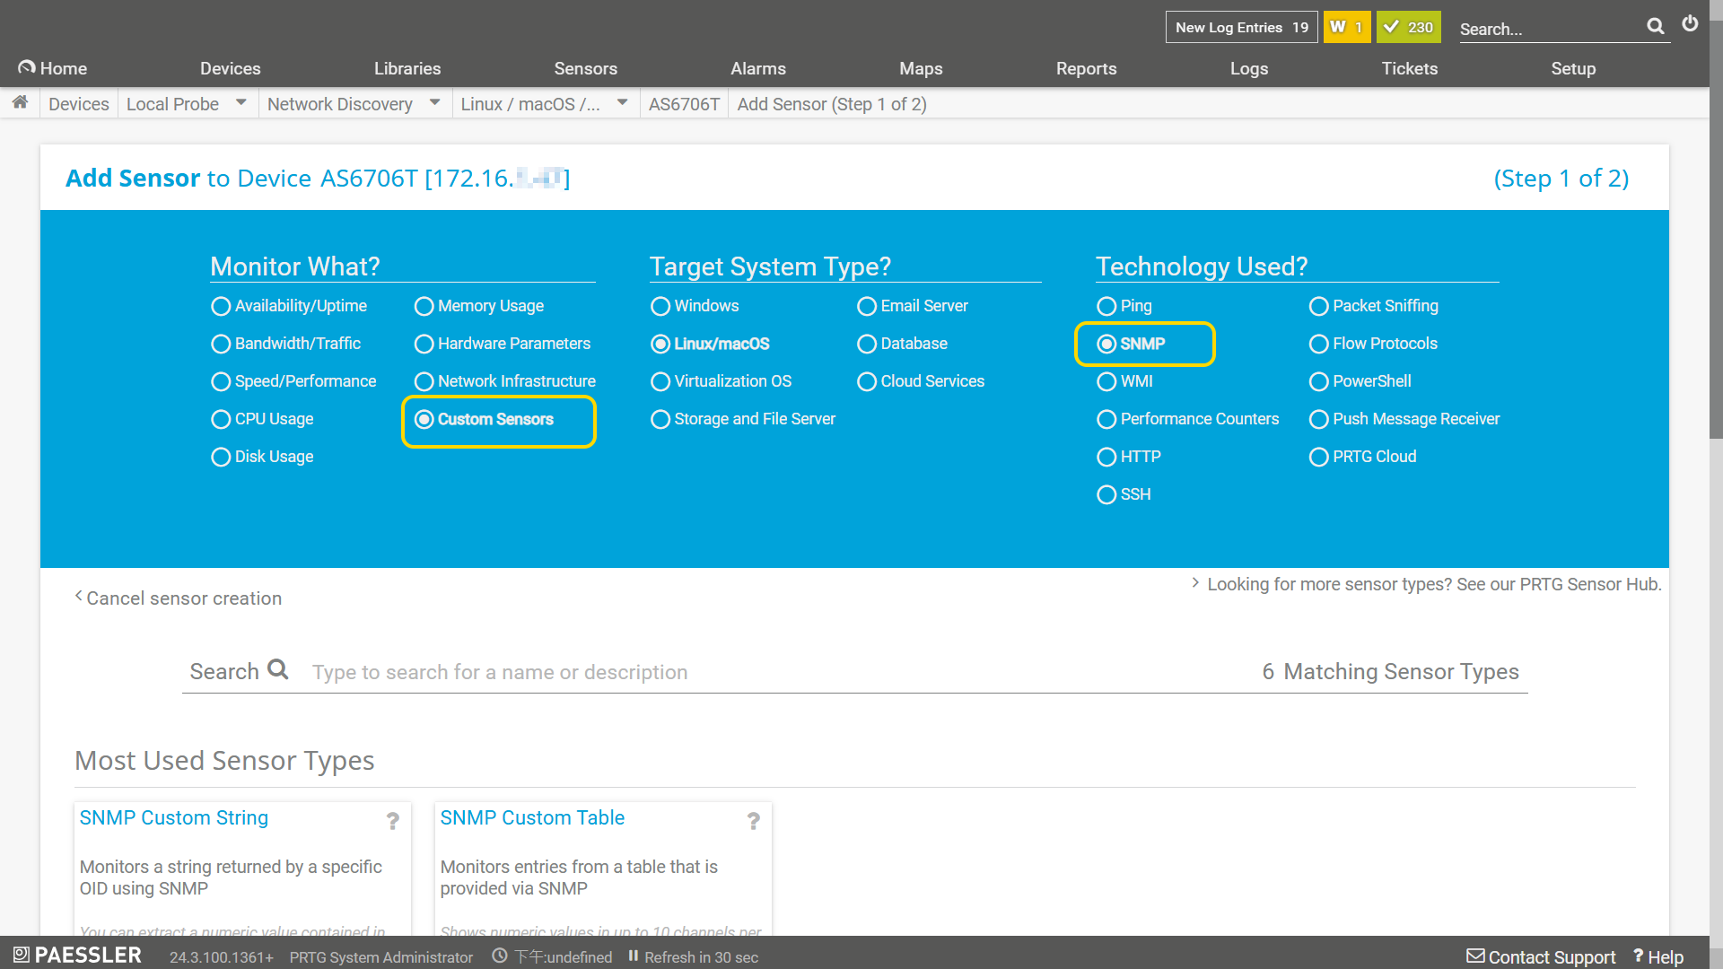Click the Help question mark in footer

point(1638,956)
